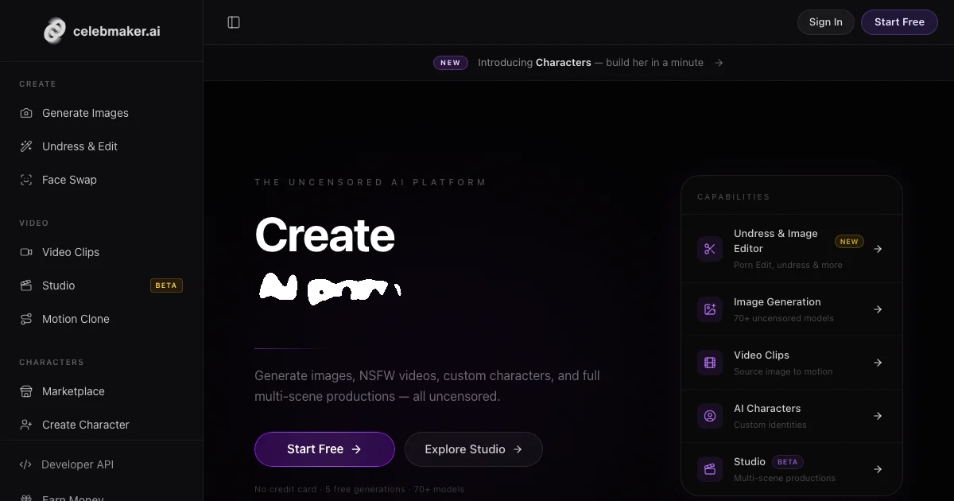Click the CAPABILITIES heading in the right panel
This screenshot has height=501, width=954.
734,196
